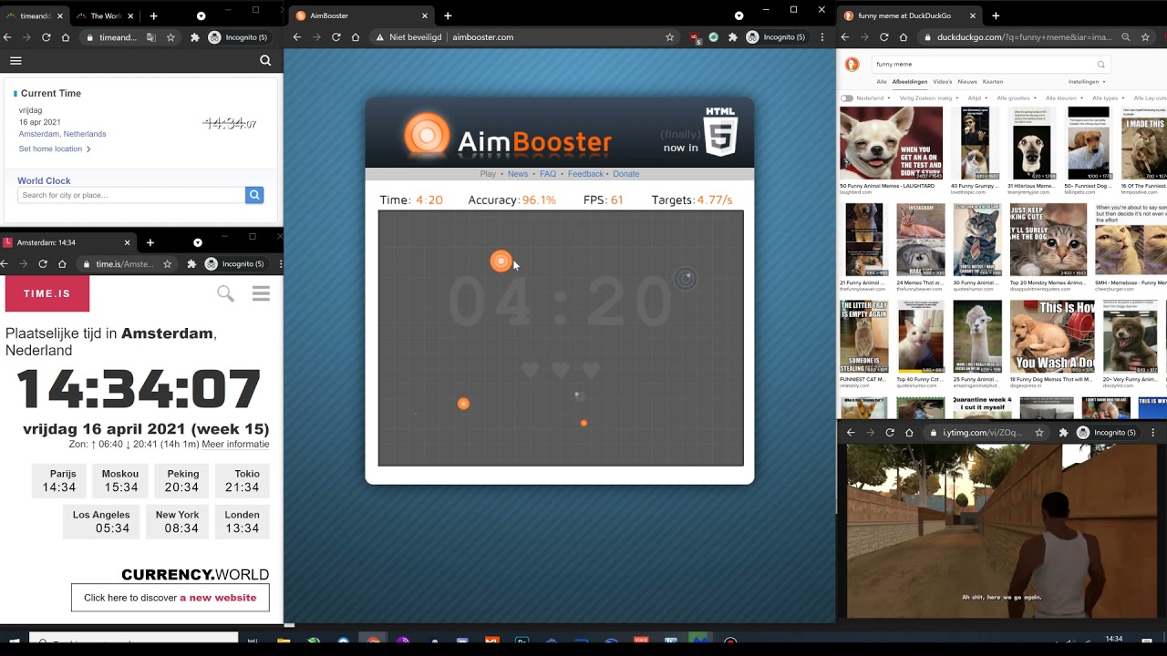Click DuckDuckGo search magnifier icon
The image size is (1167, 656).
[1100, 65]
